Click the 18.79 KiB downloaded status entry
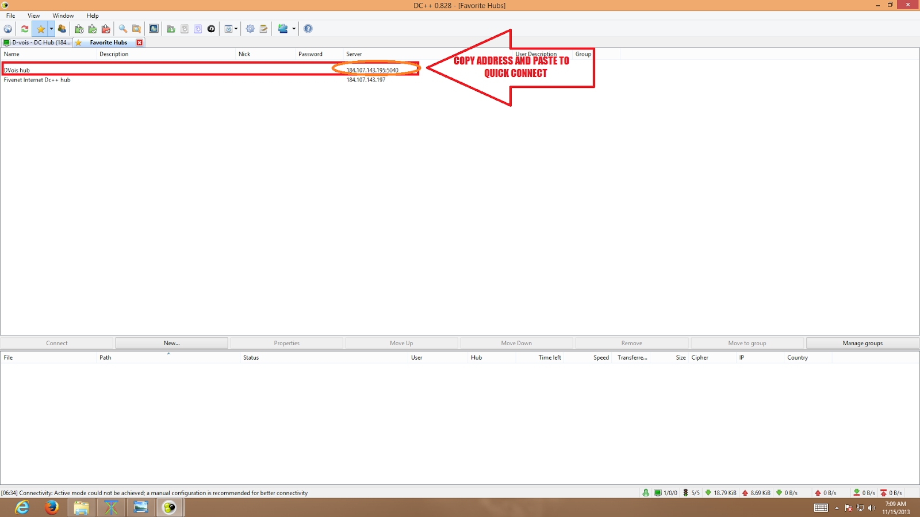 [720, 493]
